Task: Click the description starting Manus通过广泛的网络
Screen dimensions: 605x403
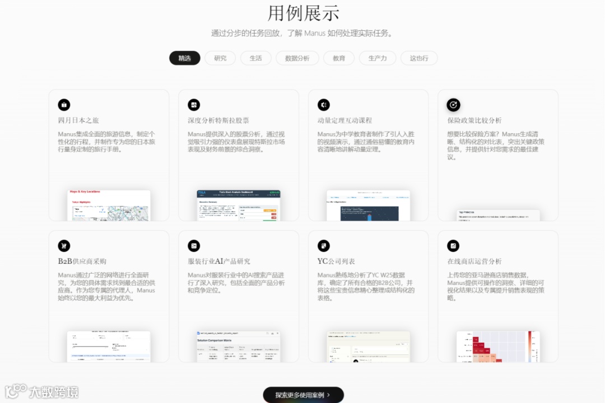Action: pyautogui.click(x=106, y=286)
